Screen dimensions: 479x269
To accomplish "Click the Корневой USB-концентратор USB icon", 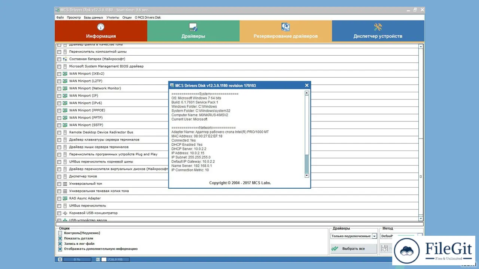I will pos(65,213).
